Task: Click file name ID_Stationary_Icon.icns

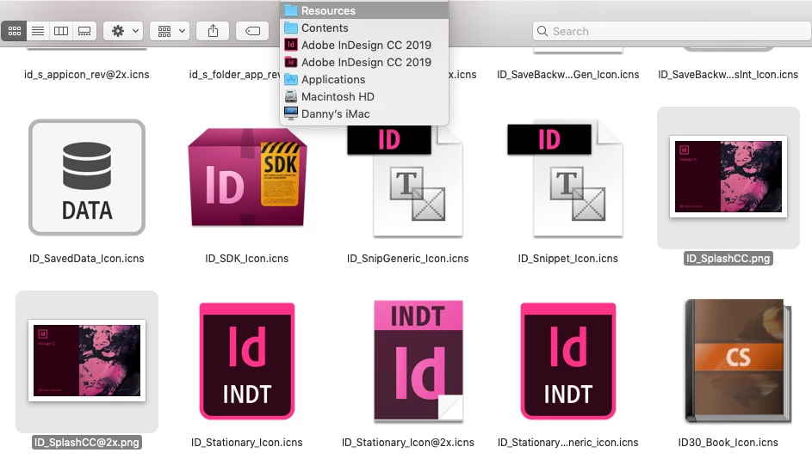Action: click(246, 443)
